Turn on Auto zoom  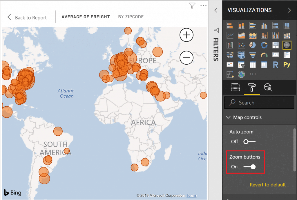pos(249,142)
